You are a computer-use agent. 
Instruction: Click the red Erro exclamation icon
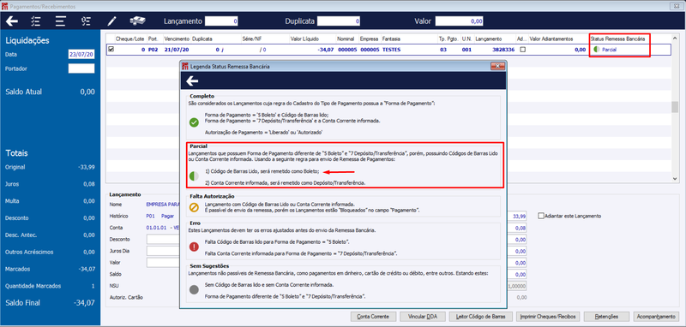pos(194,247)
